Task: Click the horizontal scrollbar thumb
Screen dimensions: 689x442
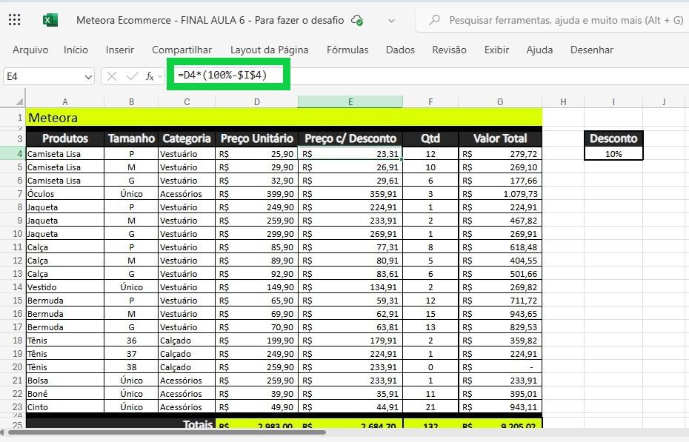Action: point(167,432)
